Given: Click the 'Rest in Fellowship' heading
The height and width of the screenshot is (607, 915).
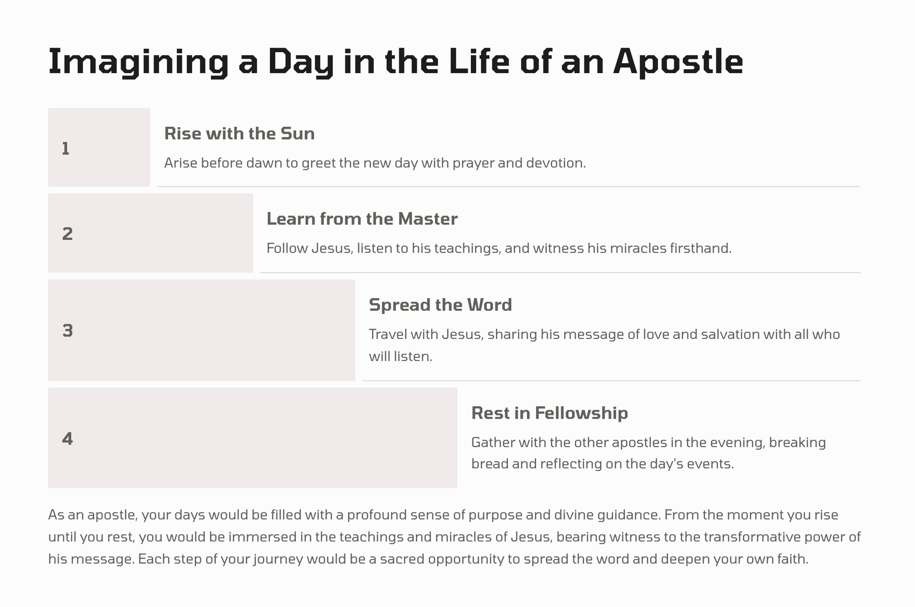Looking at the screenshot, I should [550, 413].
